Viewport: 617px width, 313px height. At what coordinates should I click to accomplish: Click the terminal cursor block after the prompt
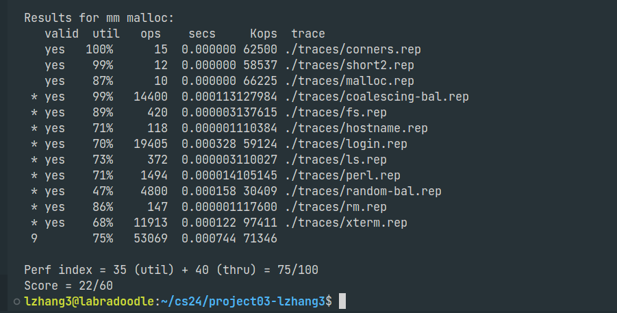[342, 301]
